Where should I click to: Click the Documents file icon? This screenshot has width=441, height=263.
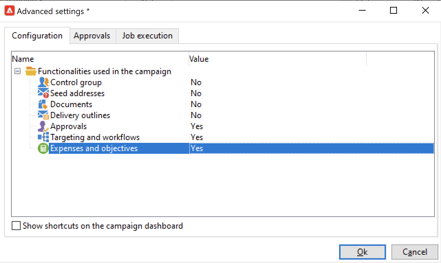coord(43,104)
